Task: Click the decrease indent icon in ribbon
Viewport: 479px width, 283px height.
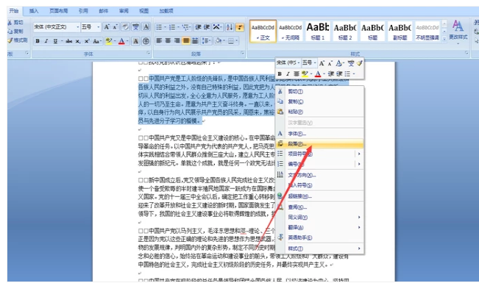Action: 198,27
